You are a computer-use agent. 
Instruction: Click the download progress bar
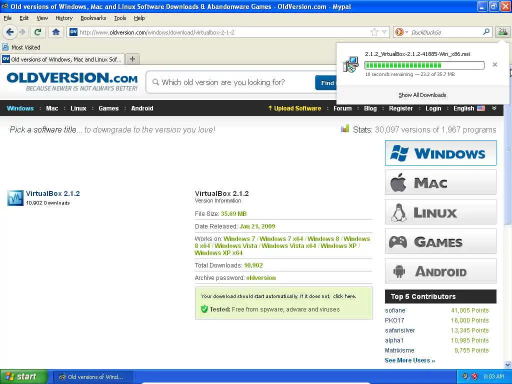(424, 65)
